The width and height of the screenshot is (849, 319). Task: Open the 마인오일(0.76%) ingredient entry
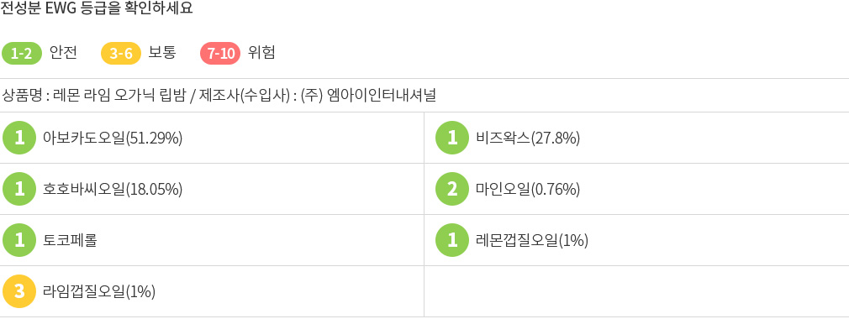point(528,189)
